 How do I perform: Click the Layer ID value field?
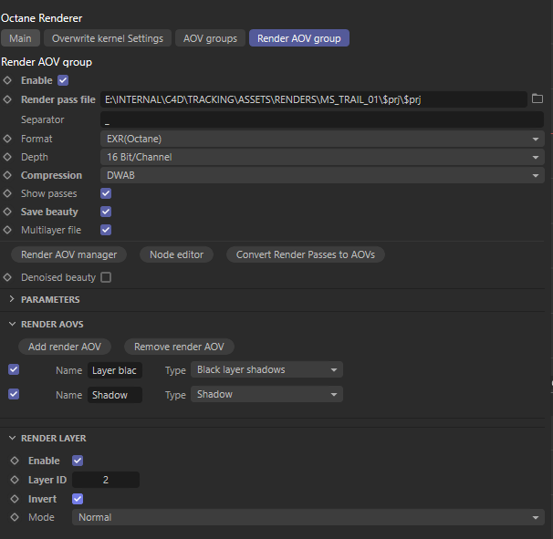point(106,480)
